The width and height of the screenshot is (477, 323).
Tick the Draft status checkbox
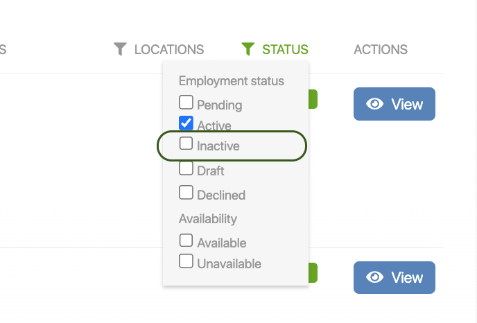click(x=186, y=168)
